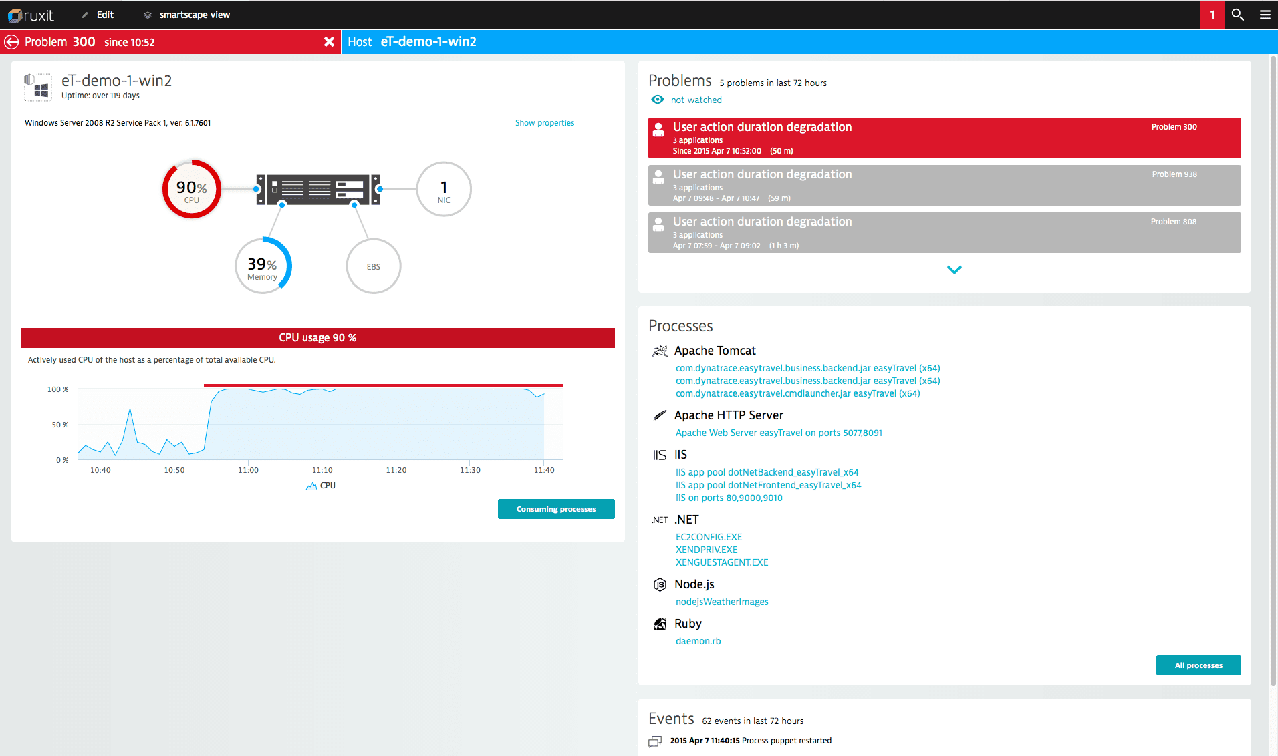Expand more problems with chevron
The height and width of the screenshot is (756, 1278).
[954, 270]
